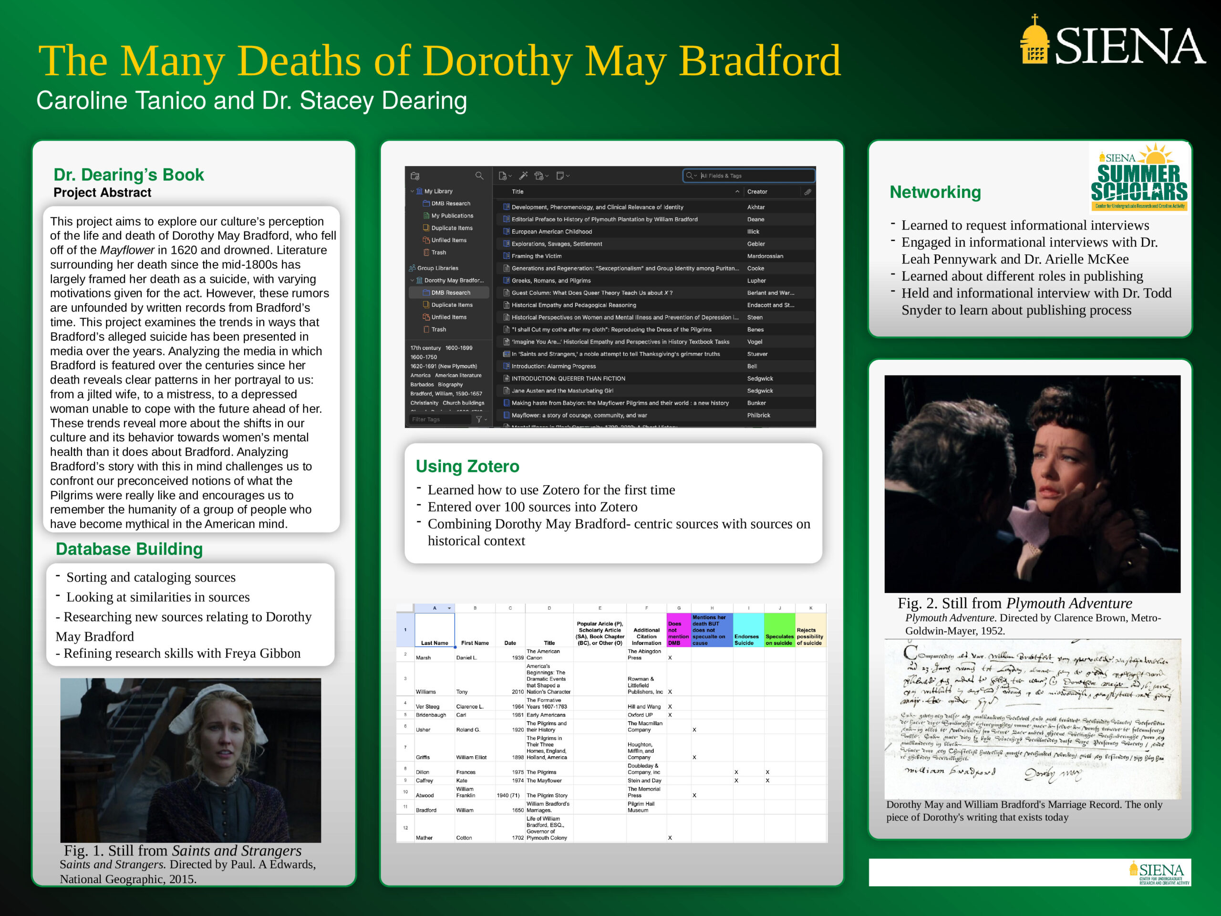Select highlighted DMB Research in group library

tap(449, 292)
